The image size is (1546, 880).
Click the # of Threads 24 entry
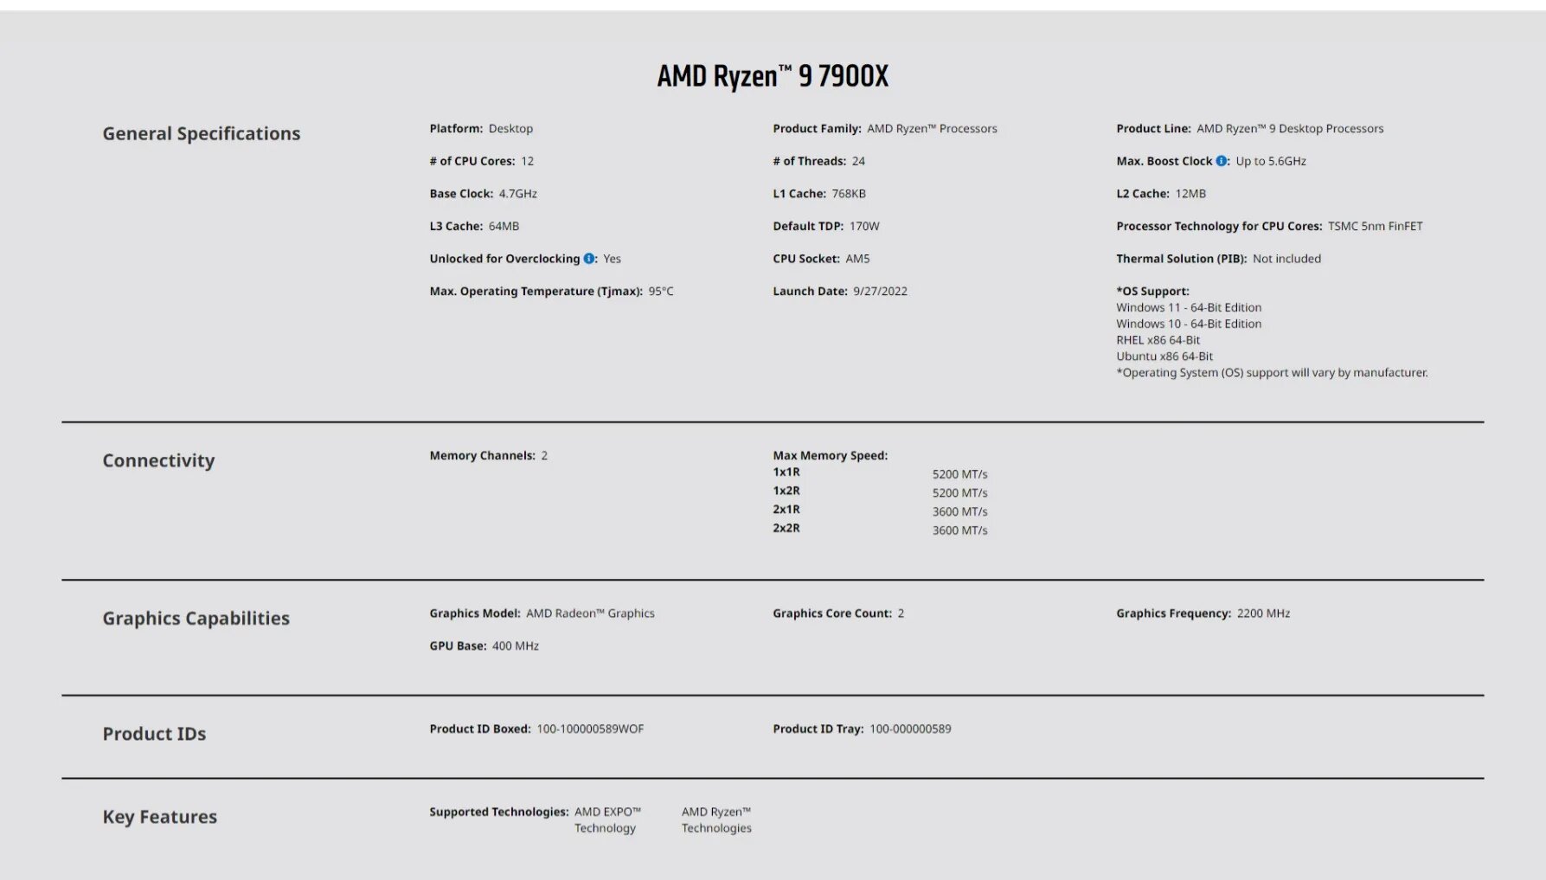tap(818, 161)
